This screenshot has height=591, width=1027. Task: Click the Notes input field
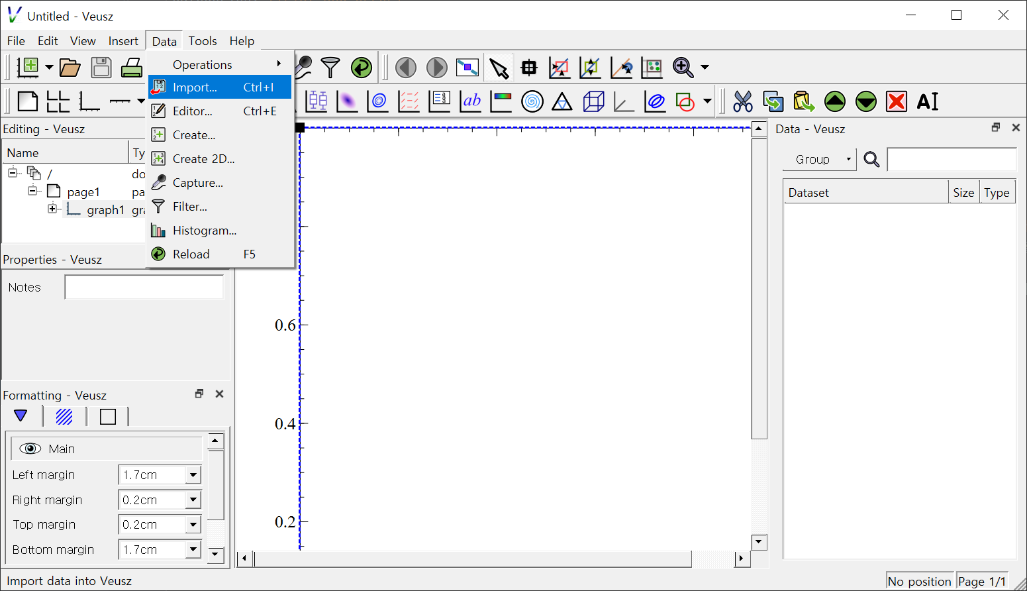point(144,287)
